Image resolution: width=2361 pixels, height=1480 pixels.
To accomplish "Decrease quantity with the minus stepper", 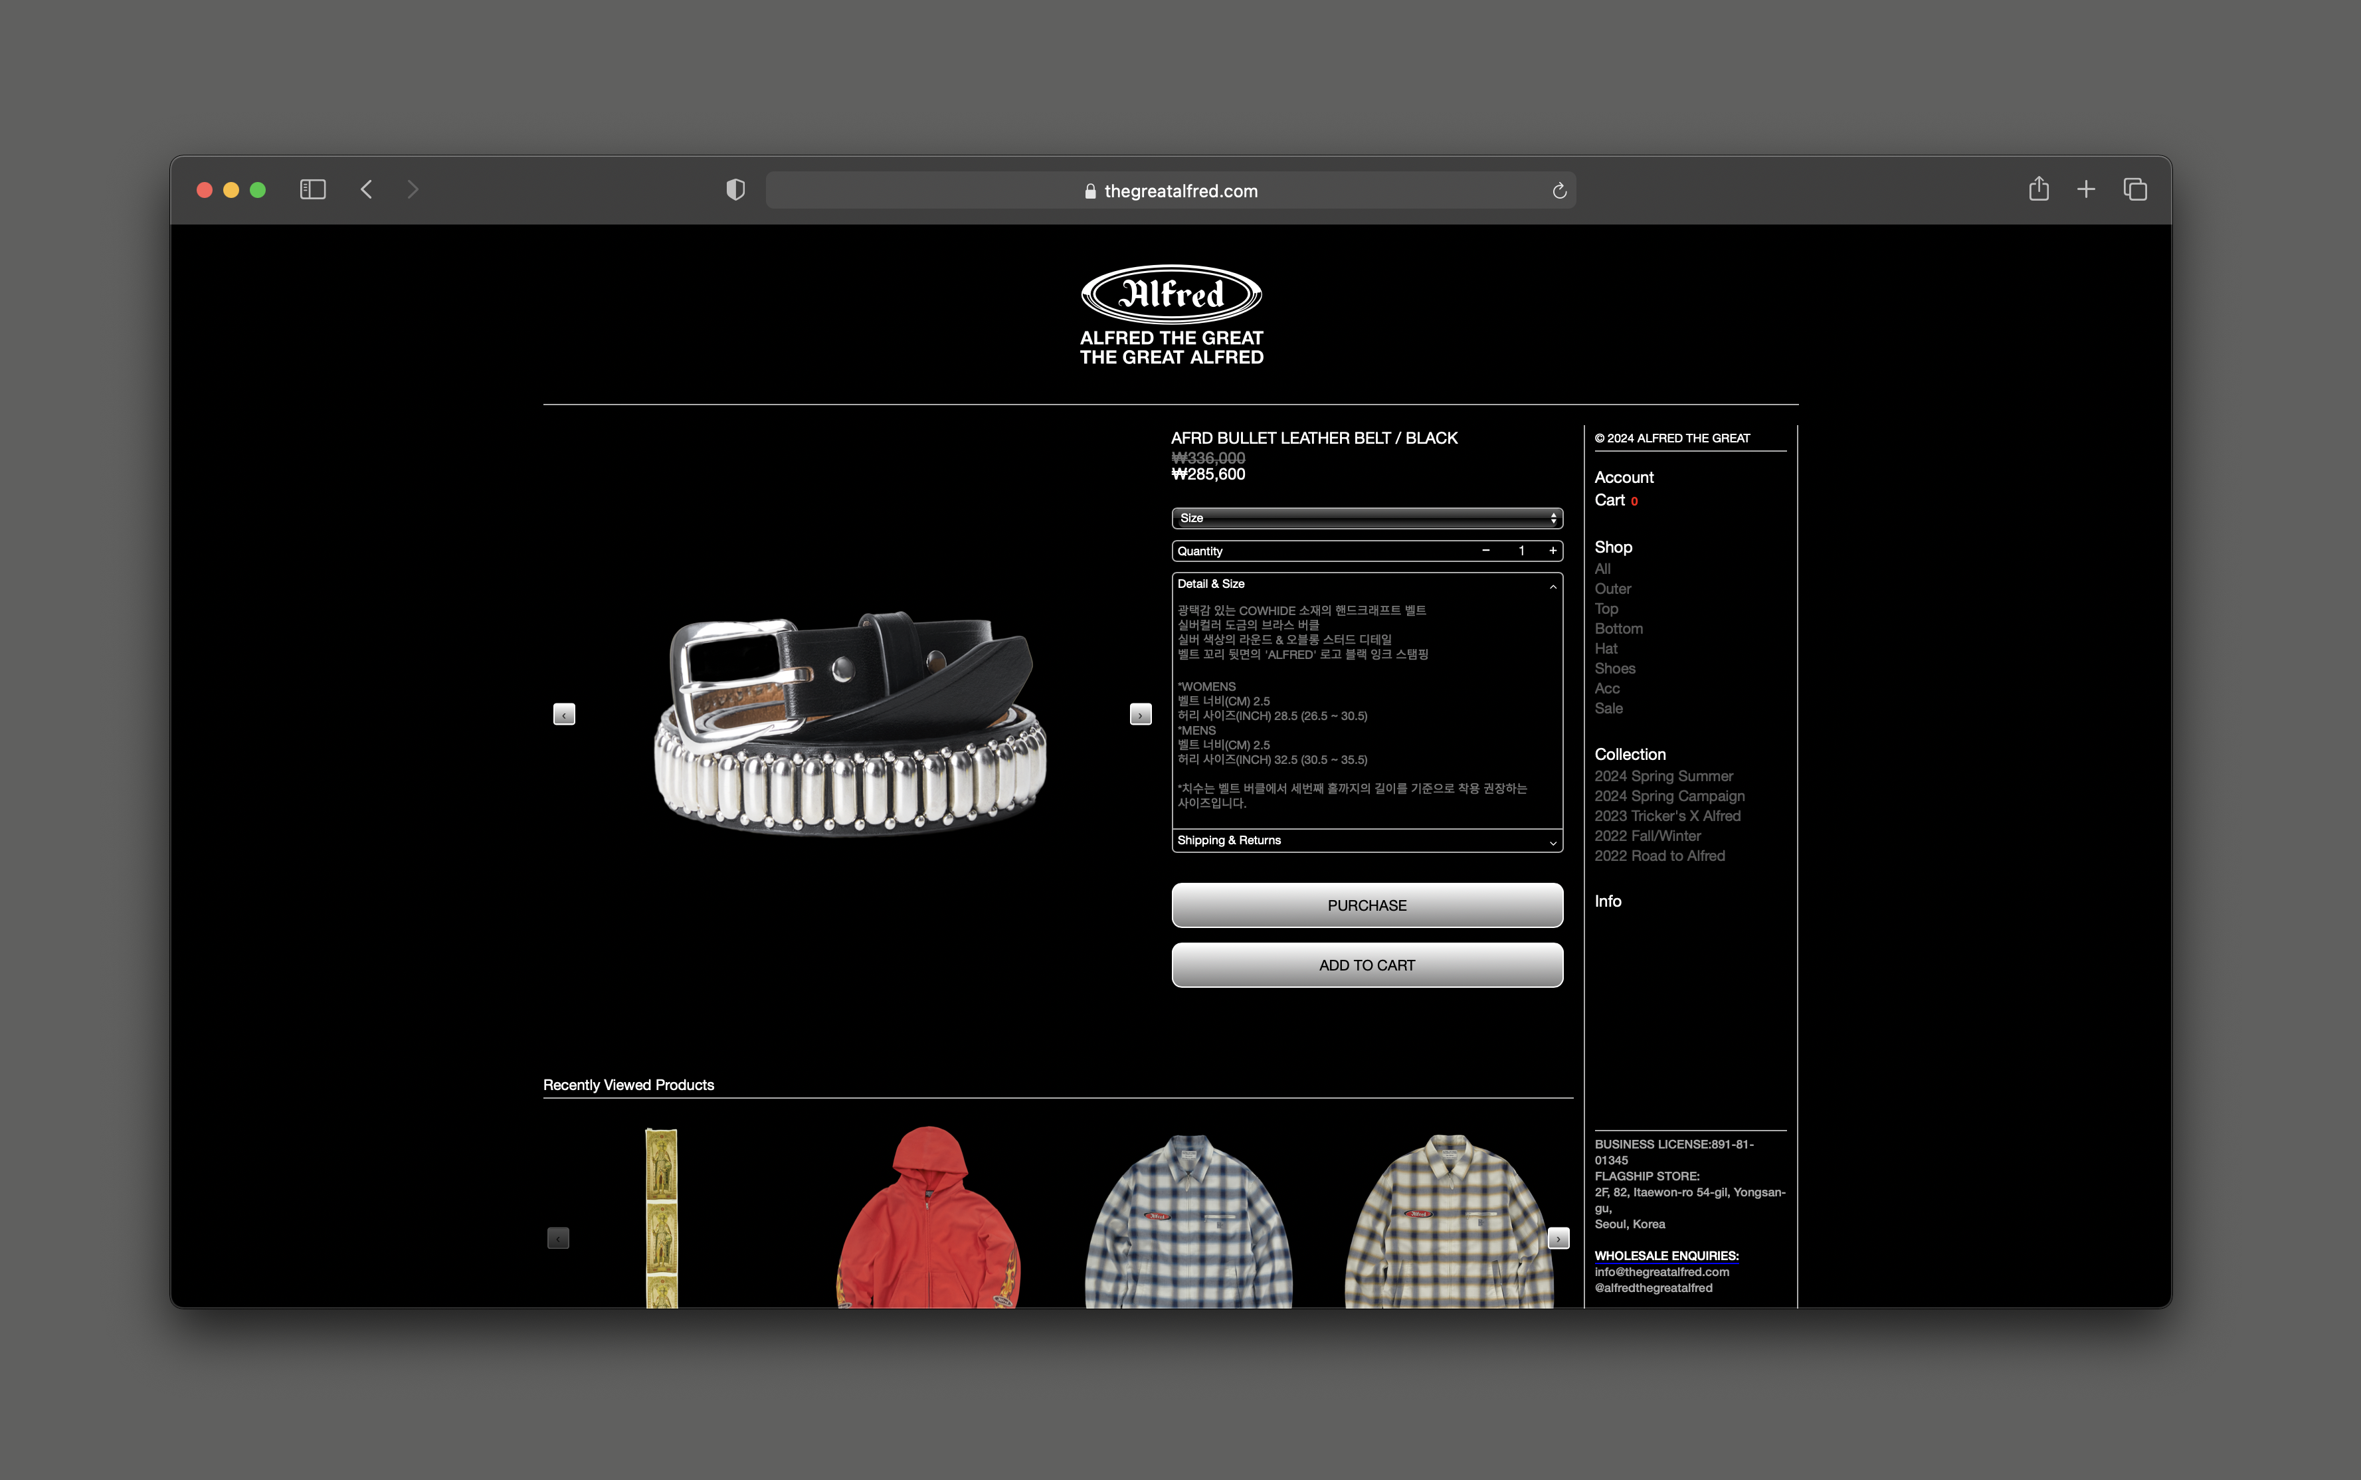I will [1486, 551].
